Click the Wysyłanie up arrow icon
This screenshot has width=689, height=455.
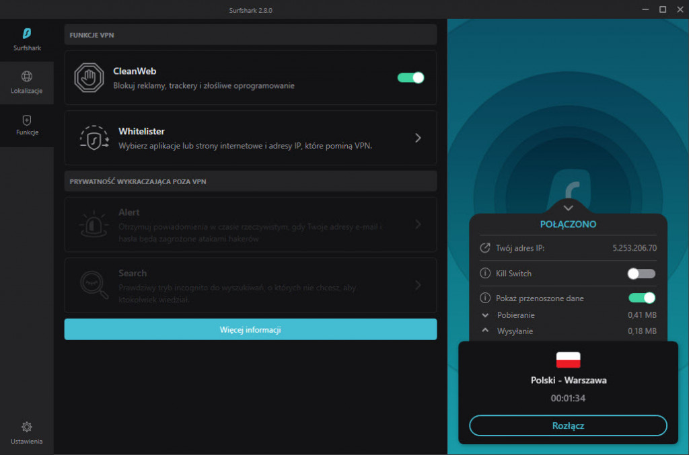click(x=485, y=331)
